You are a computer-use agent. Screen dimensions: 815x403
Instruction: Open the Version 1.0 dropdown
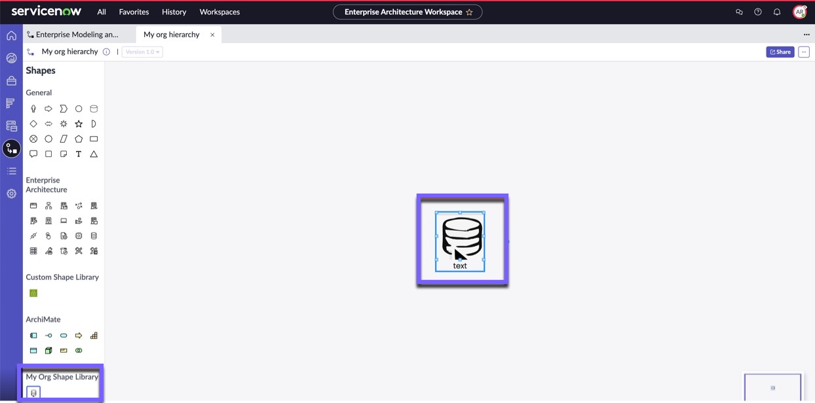coord(142,52)
